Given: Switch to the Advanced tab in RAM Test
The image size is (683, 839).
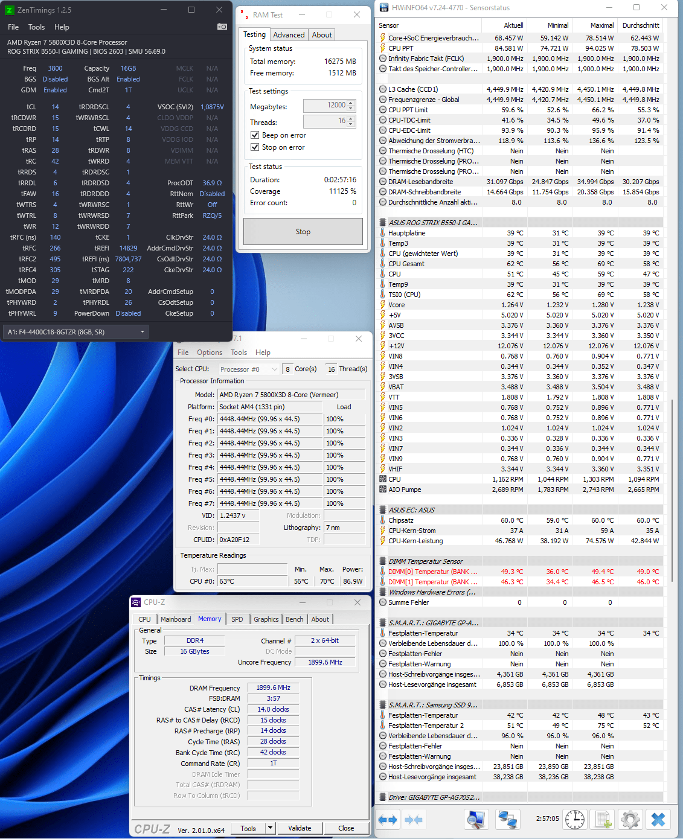Looking at the screenshot, I should point(289,35).
